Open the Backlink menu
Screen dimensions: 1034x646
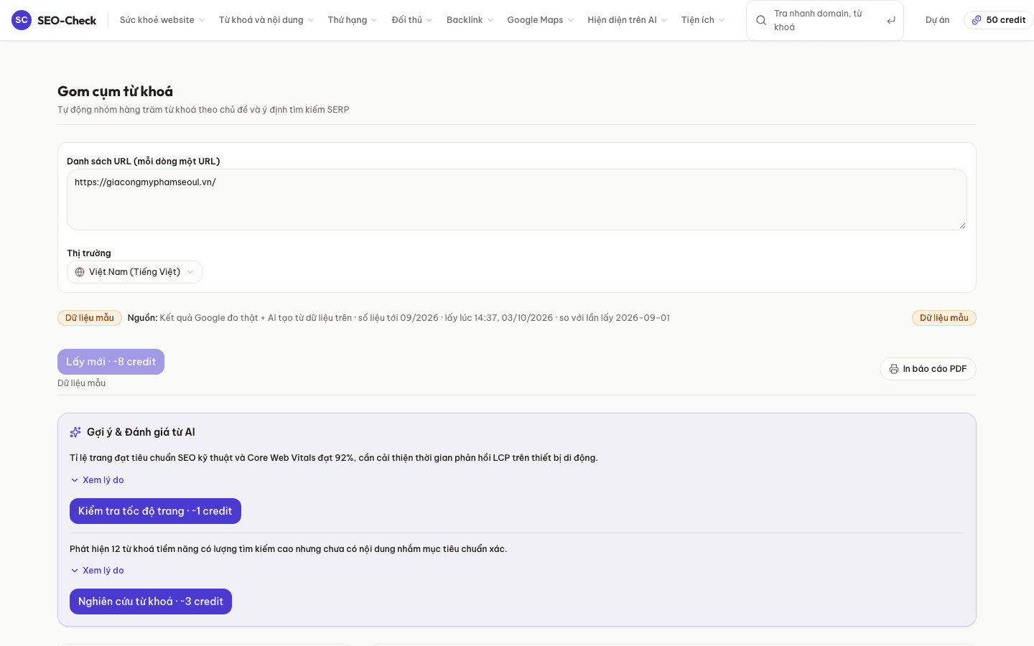(470, 20)
